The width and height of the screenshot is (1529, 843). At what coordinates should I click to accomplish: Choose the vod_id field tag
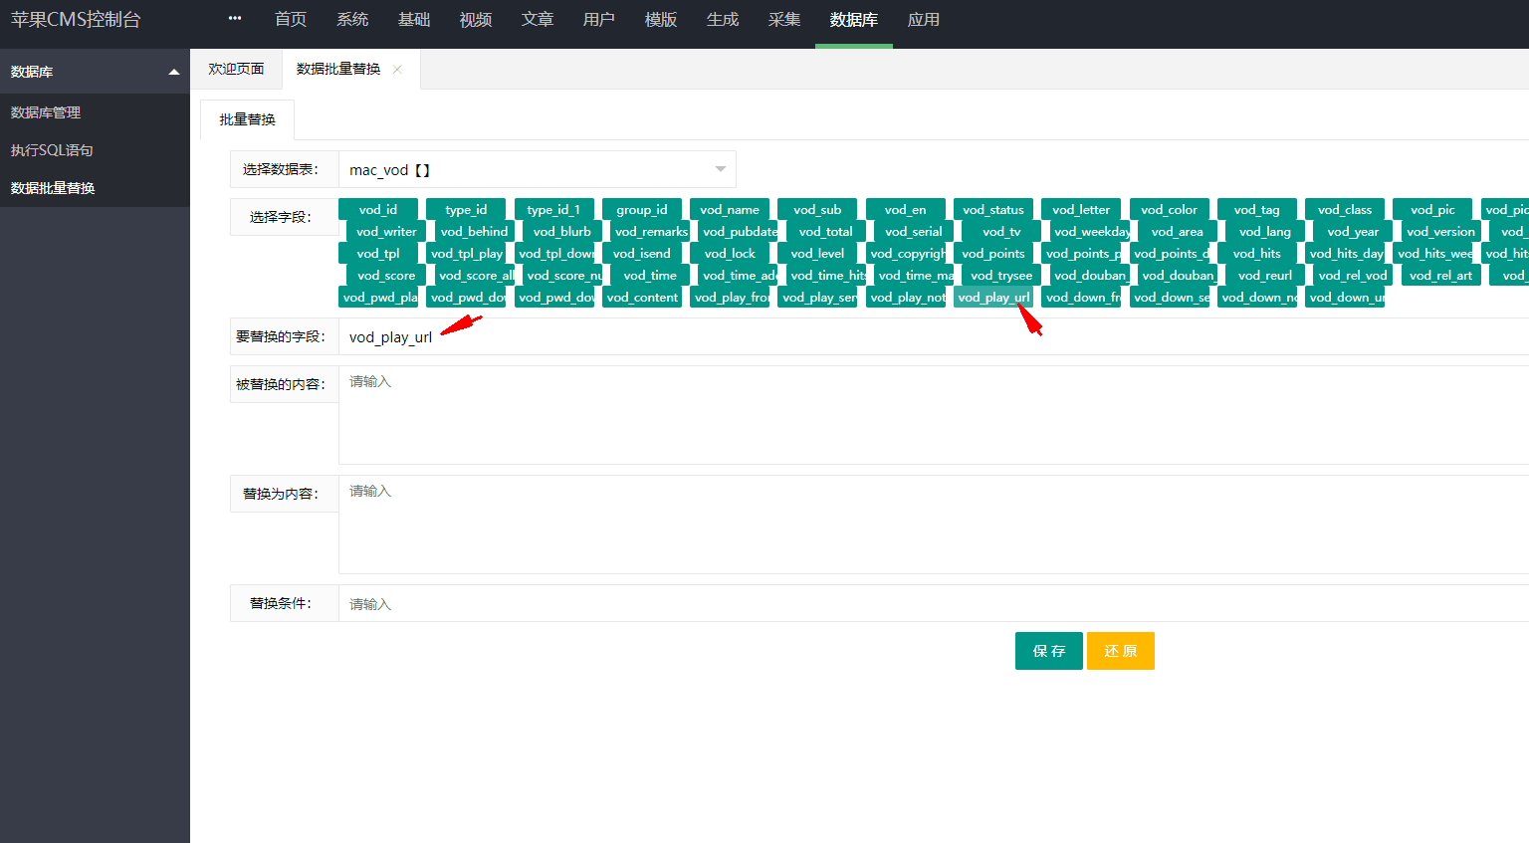pyautogui.click(x=378, y=210)
